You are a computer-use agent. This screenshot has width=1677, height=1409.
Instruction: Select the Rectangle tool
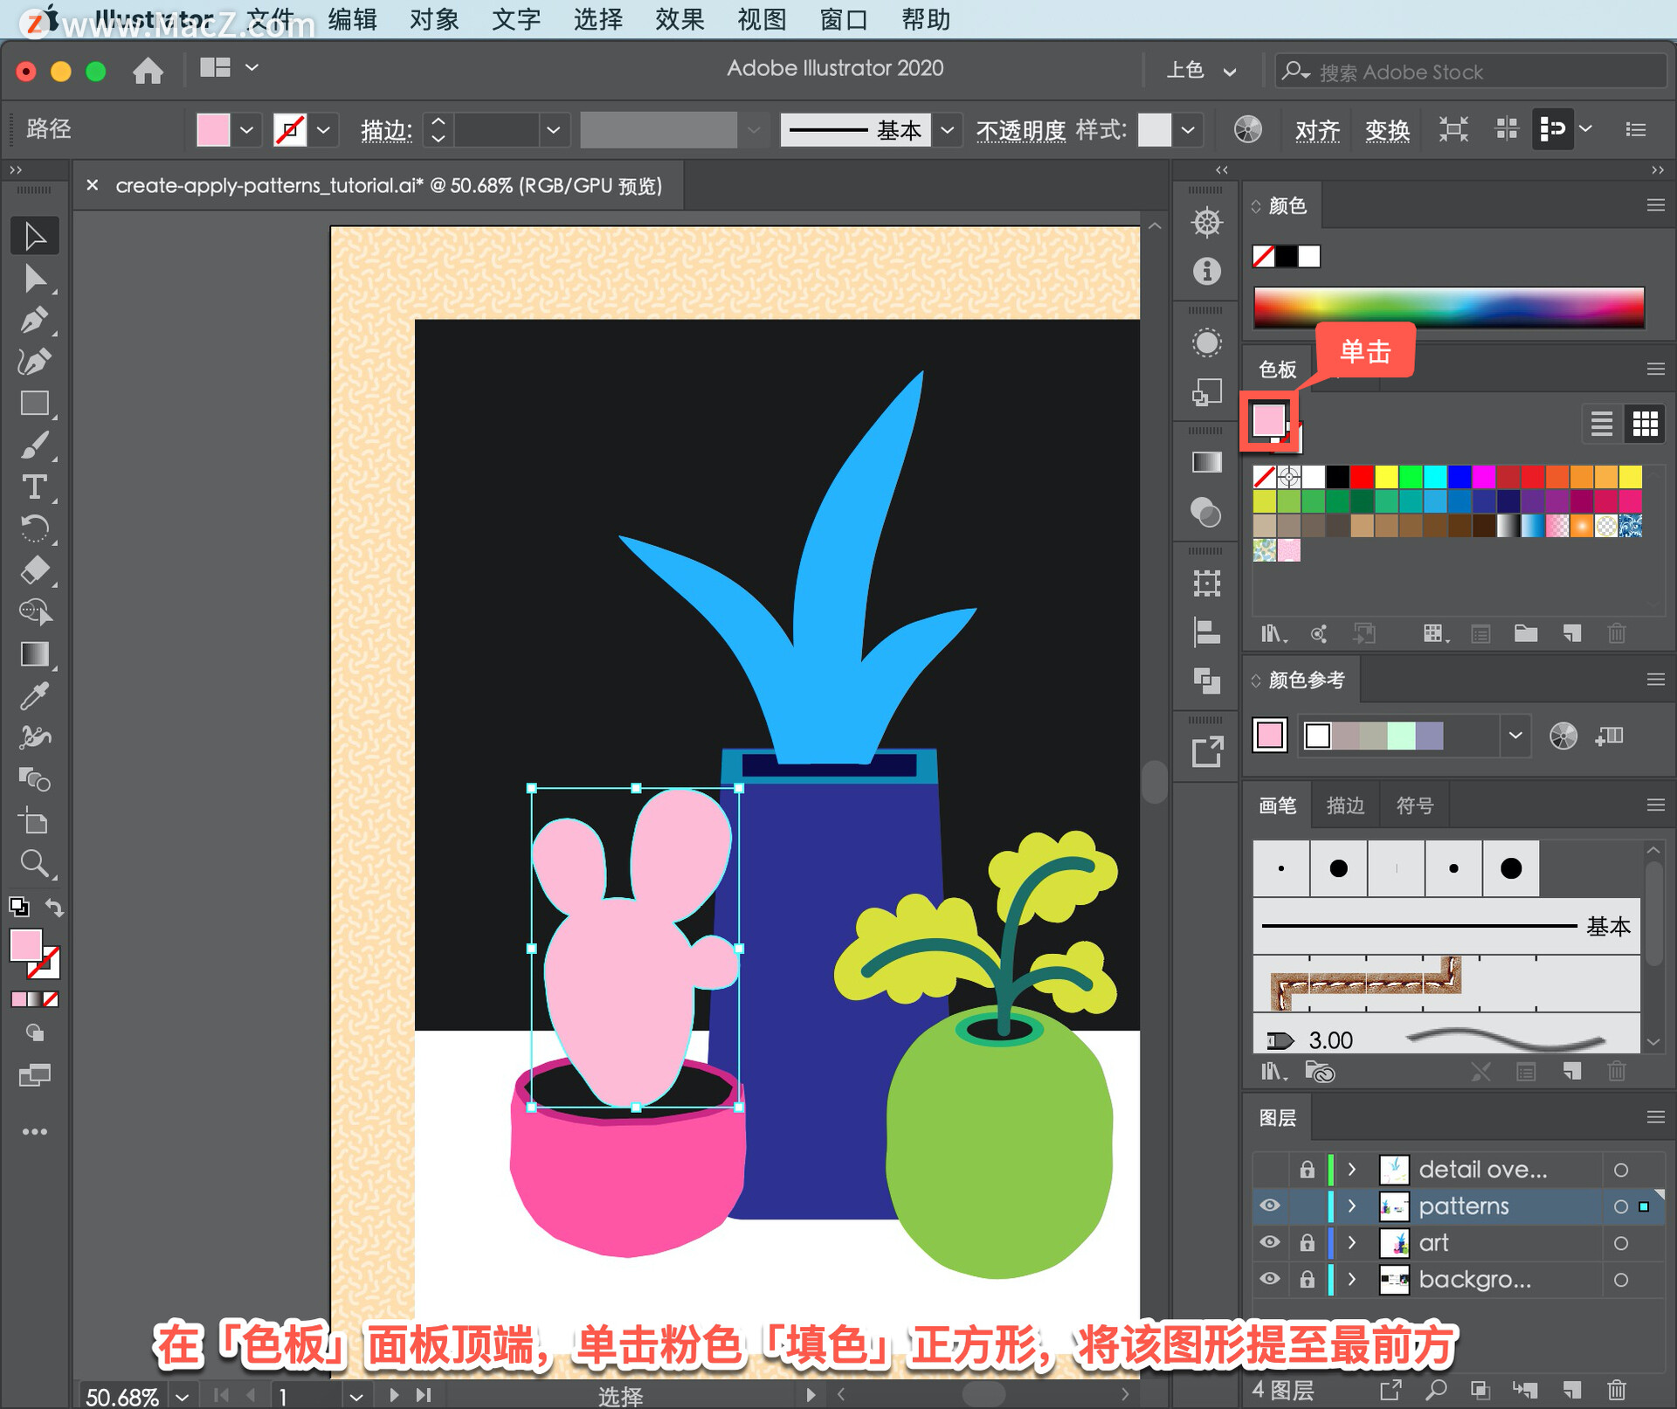34,404
